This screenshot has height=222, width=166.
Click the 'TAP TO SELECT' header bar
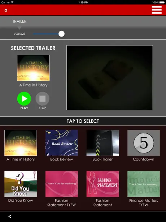click(x=83, y=121)
